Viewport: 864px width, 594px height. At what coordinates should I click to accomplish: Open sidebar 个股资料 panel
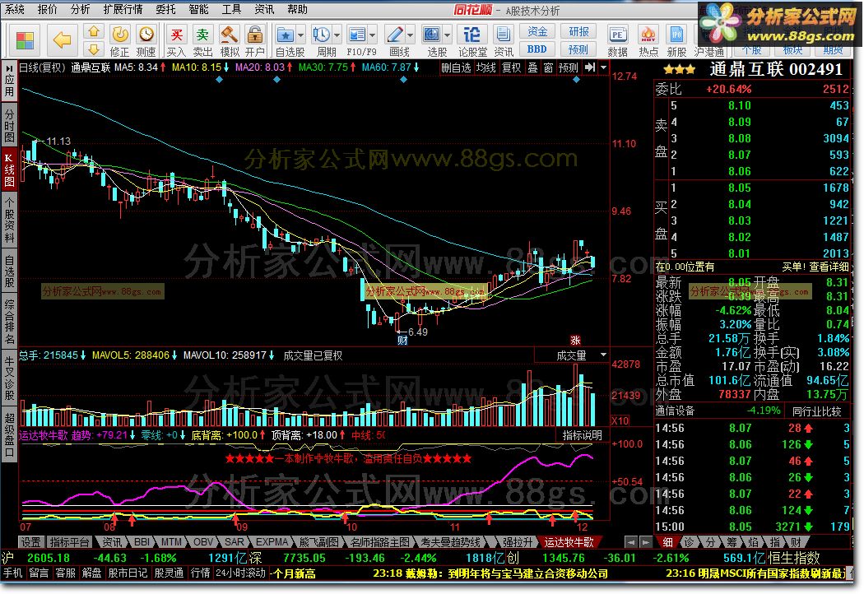click(9, 220)
